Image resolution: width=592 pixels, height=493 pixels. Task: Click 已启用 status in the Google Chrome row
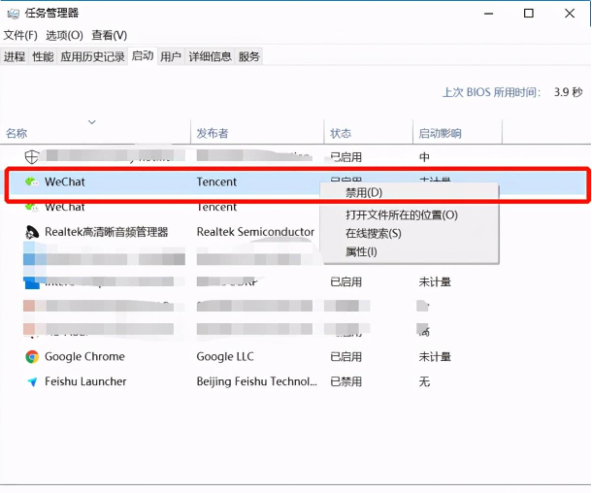pos(345,357)
